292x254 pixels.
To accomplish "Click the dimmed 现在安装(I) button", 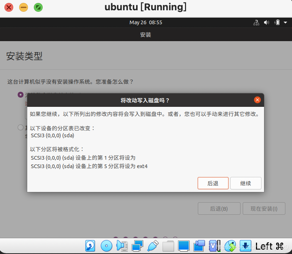I will coord(264,208).
